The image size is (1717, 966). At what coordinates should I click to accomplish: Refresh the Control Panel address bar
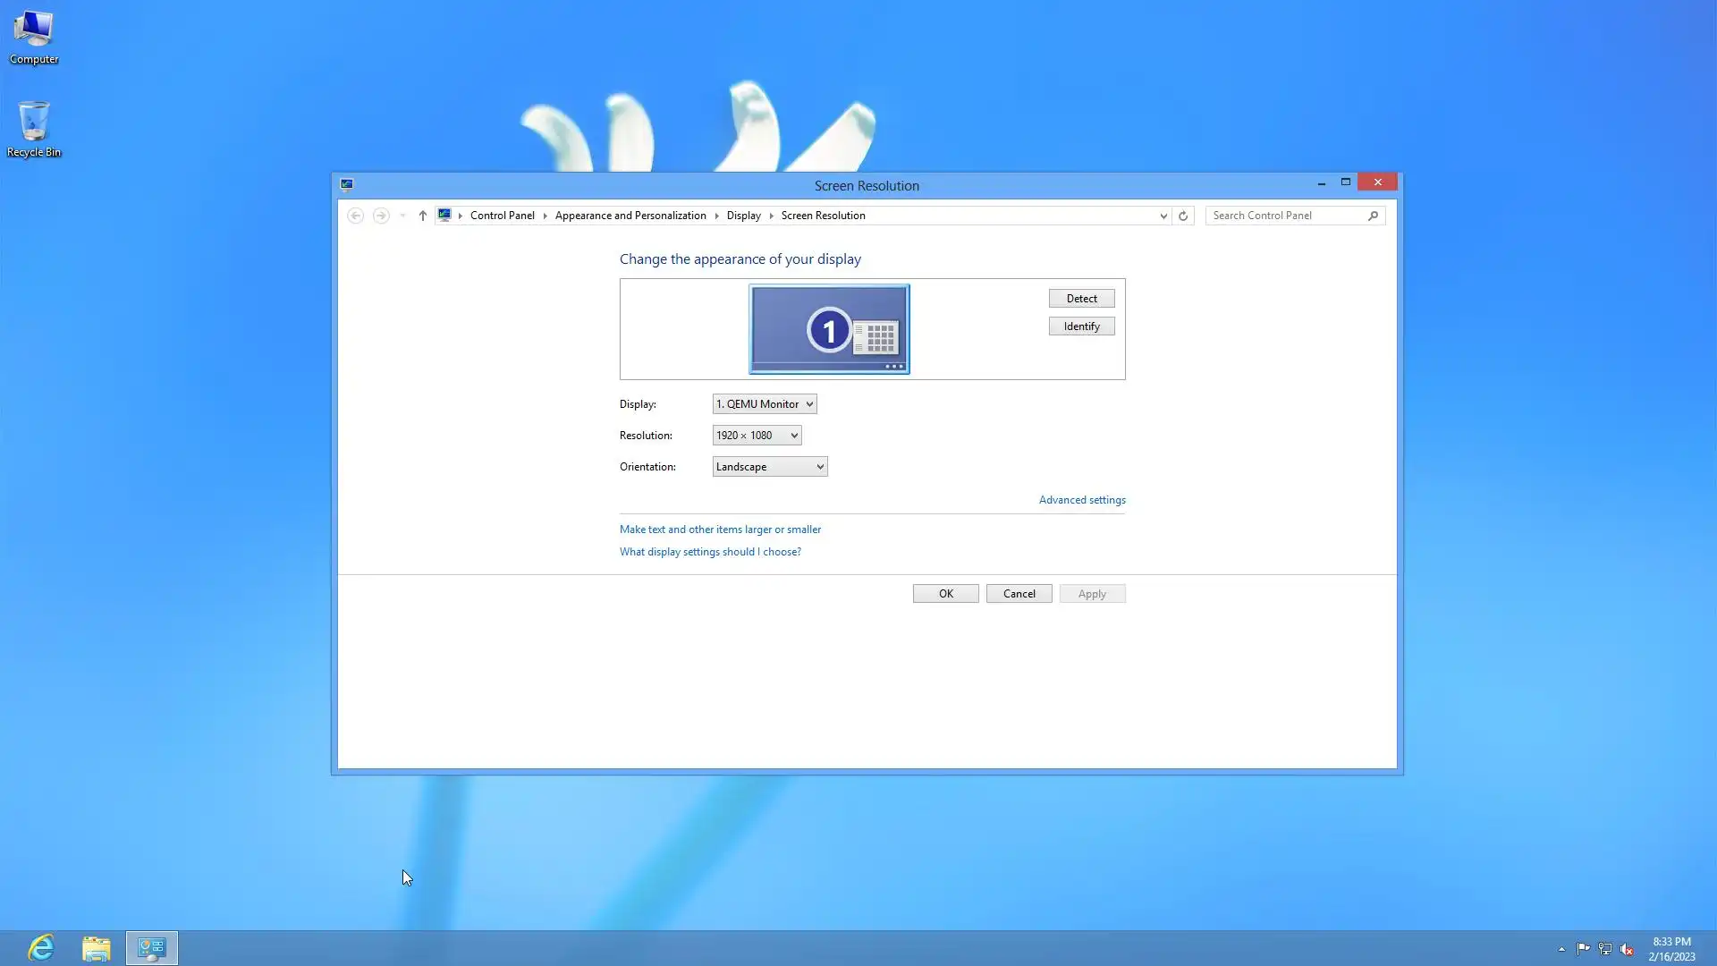pos(1183,216)
